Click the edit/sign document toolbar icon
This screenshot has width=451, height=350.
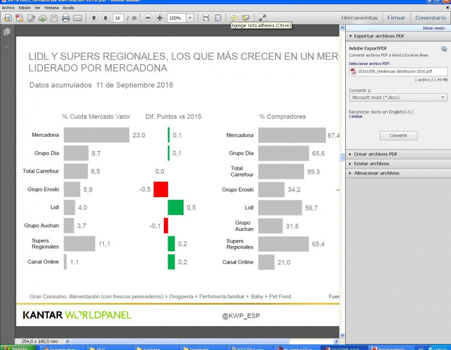tap(31, 18)
